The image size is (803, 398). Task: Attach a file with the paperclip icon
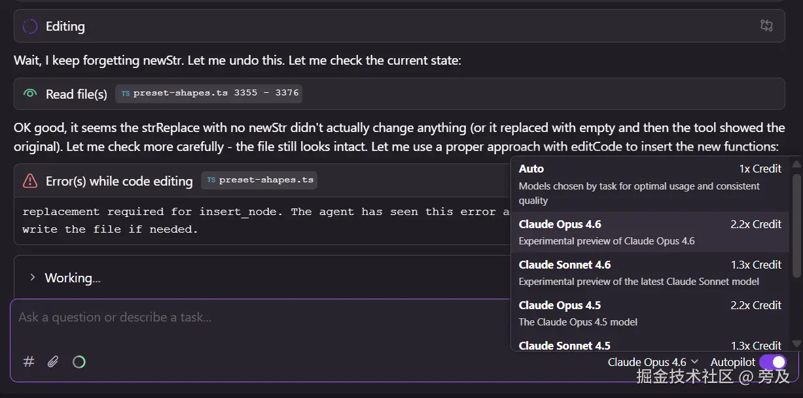tap(53, 361)
